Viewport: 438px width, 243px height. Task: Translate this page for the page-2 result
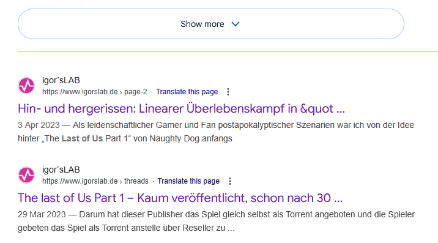(187, 92)
